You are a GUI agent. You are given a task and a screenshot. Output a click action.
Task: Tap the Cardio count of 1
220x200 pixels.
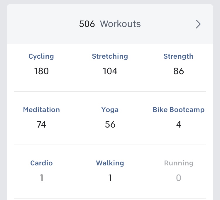coord(41,178)
